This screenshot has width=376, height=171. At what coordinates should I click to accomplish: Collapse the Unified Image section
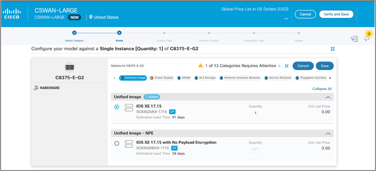click(x=328, y=97)
